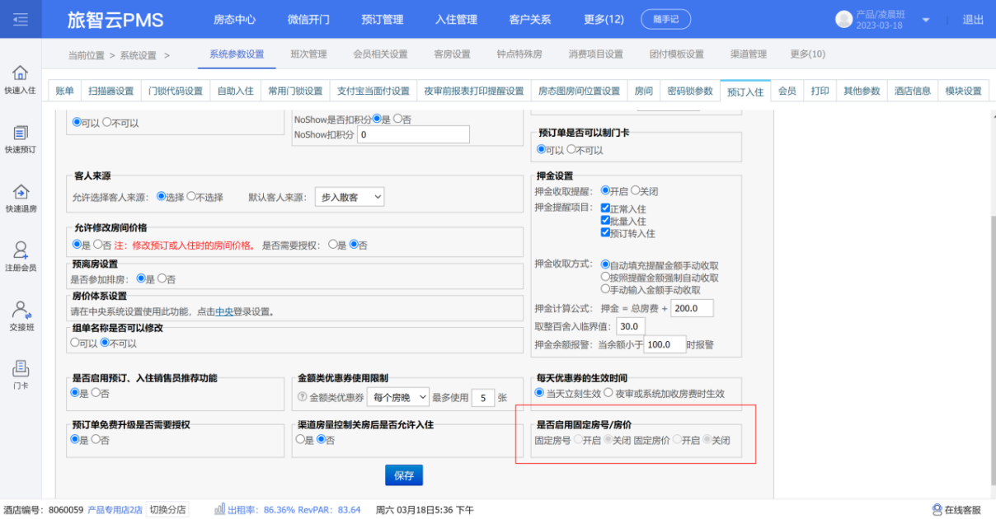Click the 随手记 button
The height and width of the screenshot is (519, 996).
tap(665, 19)
